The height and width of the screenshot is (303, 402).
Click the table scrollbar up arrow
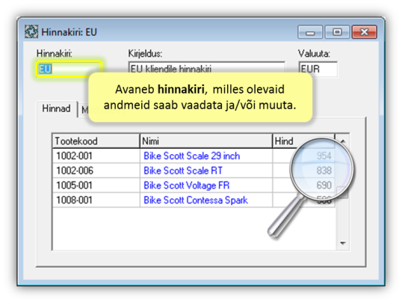coord(343,141)
